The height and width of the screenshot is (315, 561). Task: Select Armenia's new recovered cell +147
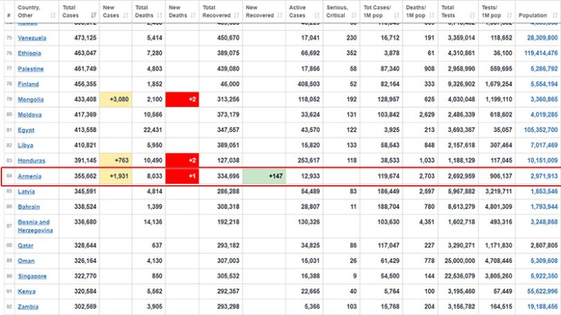(x=264, y=176)
